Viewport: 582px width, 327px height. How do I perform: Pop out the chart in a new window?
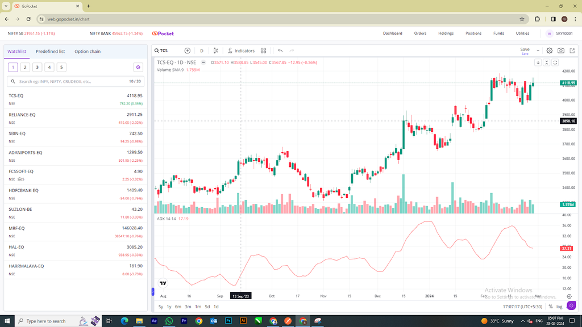click(x=572, y=51)
